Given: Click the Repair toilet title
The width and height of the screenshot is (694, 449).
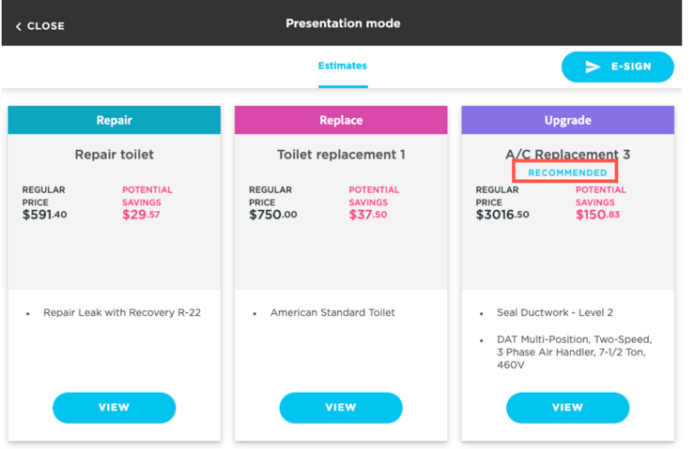Looking at the screenshot, I should pos(115,155).
